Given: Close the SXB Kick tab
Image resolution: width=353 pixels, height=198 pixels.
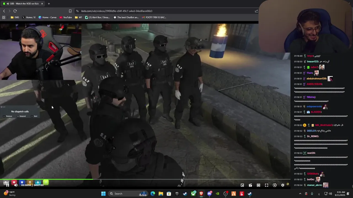Looking at the screenshot, I should click(42, 4).
